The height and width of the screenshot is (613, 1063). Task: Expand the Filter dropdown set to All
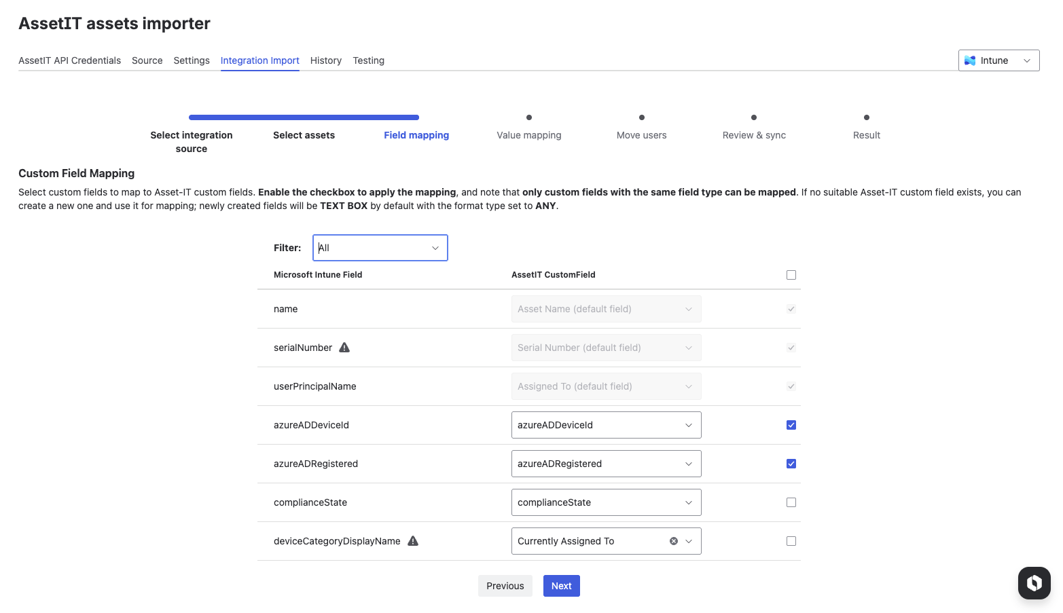380,248
